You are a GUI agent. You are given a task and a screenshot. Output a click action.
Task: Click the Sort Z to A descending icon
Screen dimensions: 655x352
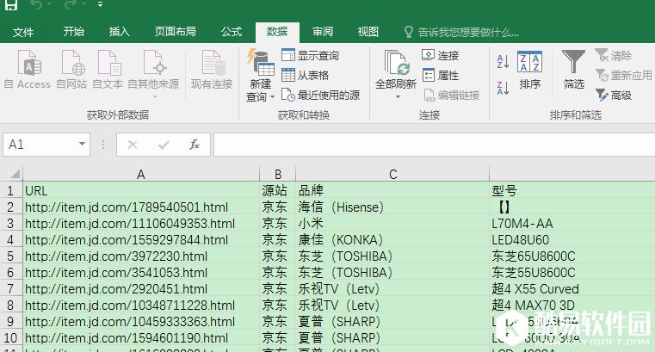pyautogui.click(x=504, y=87)
